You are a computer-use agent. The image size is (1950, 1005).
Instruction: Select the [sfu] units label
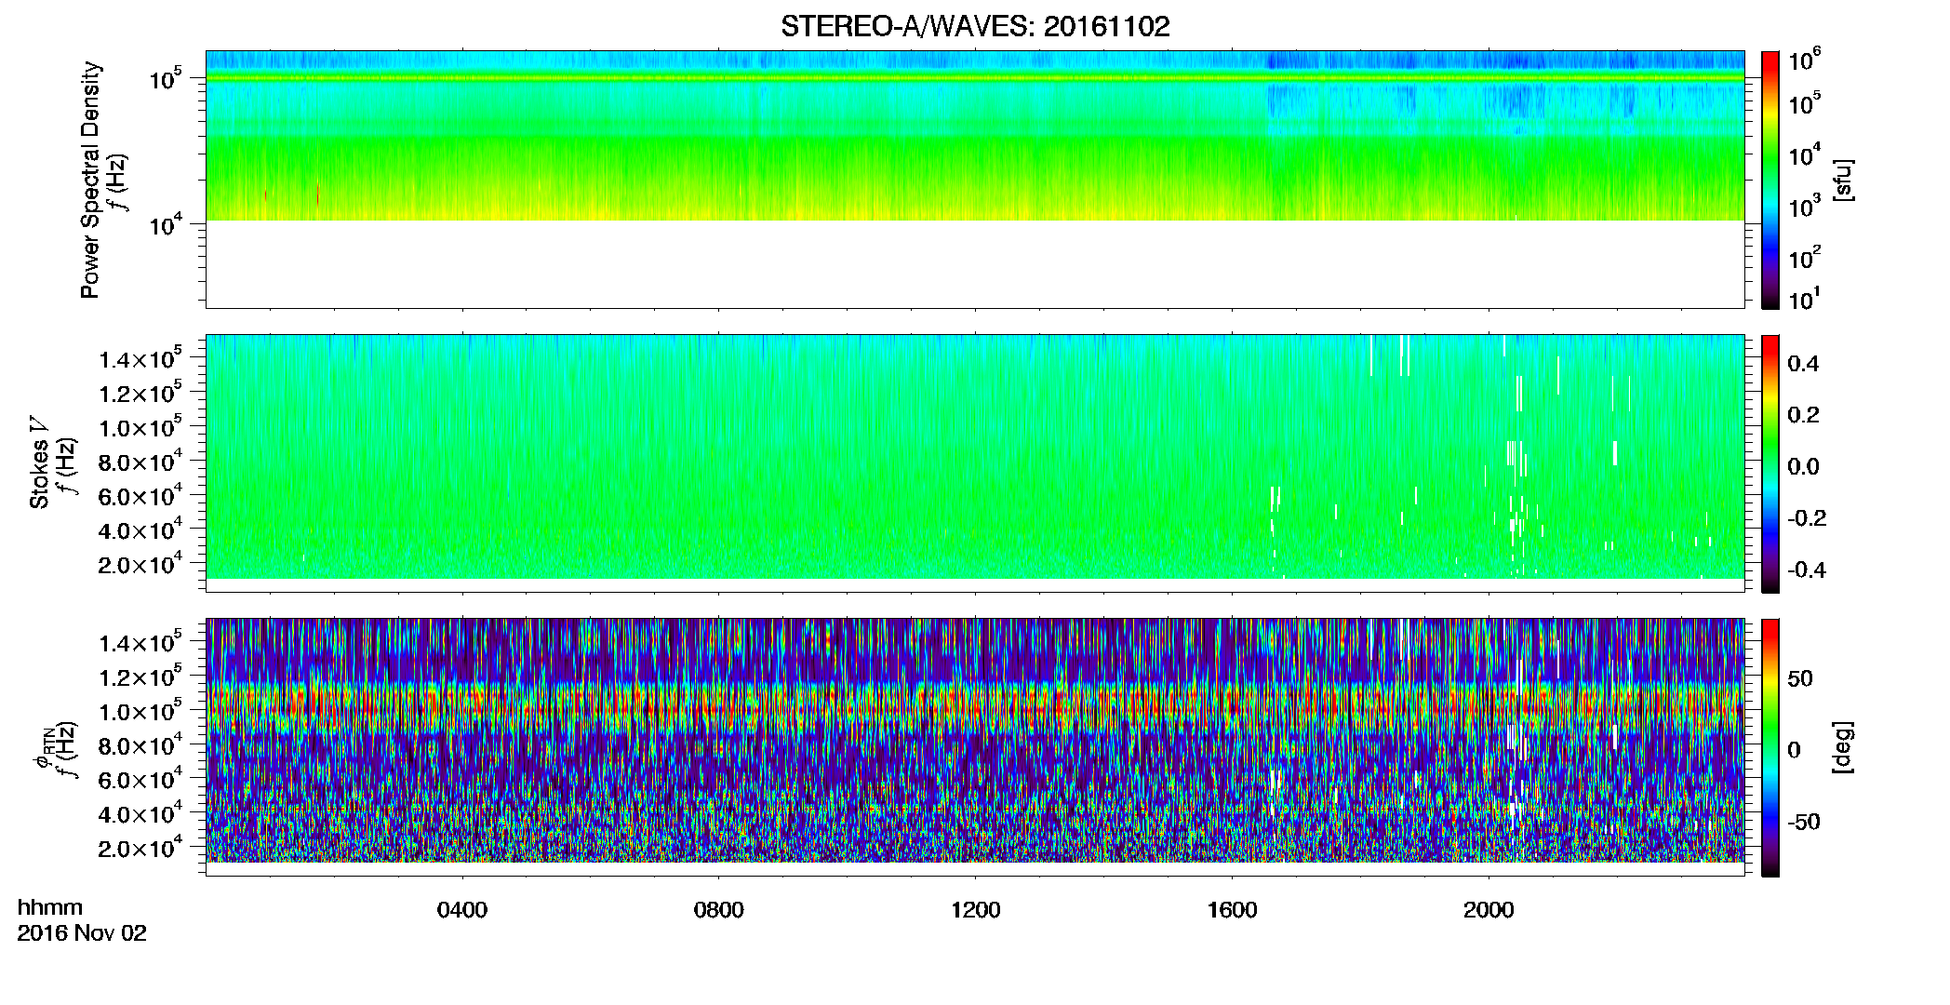1843,180
